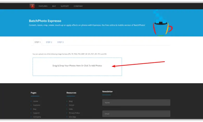Open the Blog resource link
Screen dimensions: 203x122
(x=71, y=101)
